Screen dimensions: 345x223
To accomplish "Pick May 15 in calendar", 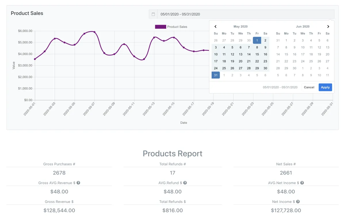I will pyautogui.click(x=257, y=54).
